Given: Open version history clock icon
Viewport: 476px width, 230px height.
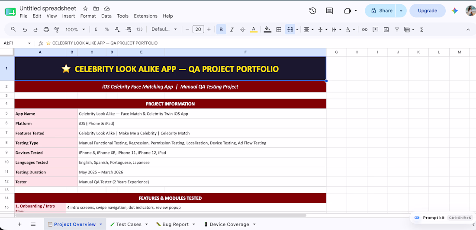Looking at the screenshot, I should 313,11.
